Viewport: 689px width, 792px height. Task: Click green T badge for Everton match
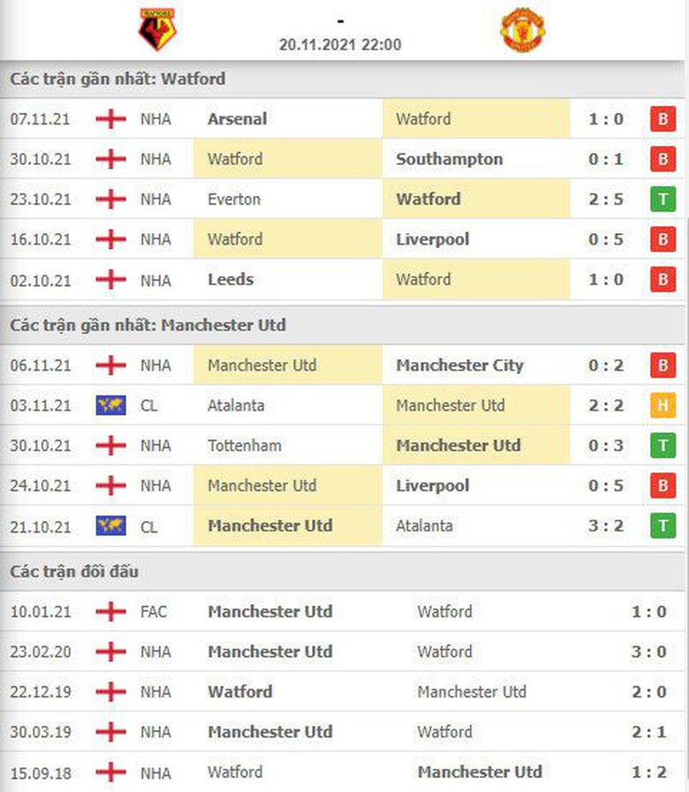[662, 200]
